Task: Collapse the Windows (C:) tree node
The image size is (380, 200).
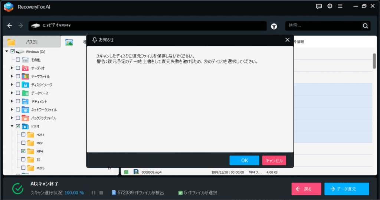Action: [x=7, y=52]
